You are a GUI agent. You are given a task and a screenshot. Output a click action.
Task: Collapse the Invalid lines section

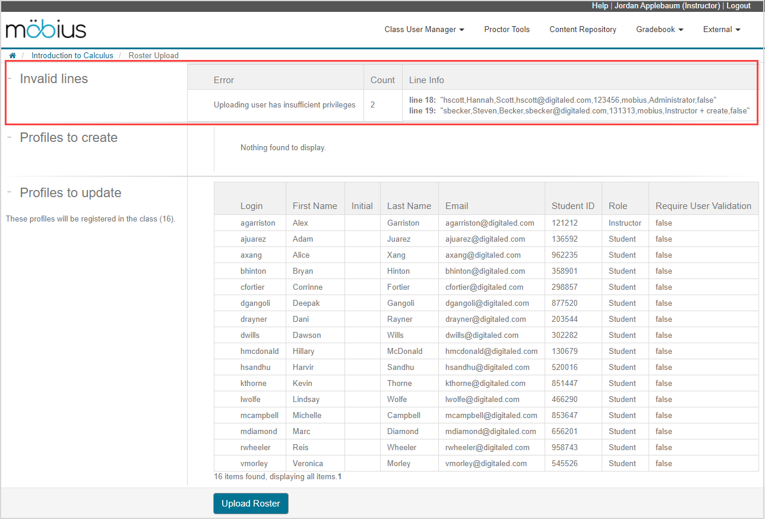tap(10, 78)
